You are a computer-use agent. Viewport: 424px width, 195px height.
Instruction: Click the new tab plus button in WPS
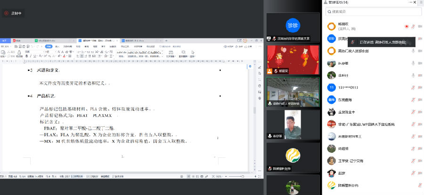point(166,41)
